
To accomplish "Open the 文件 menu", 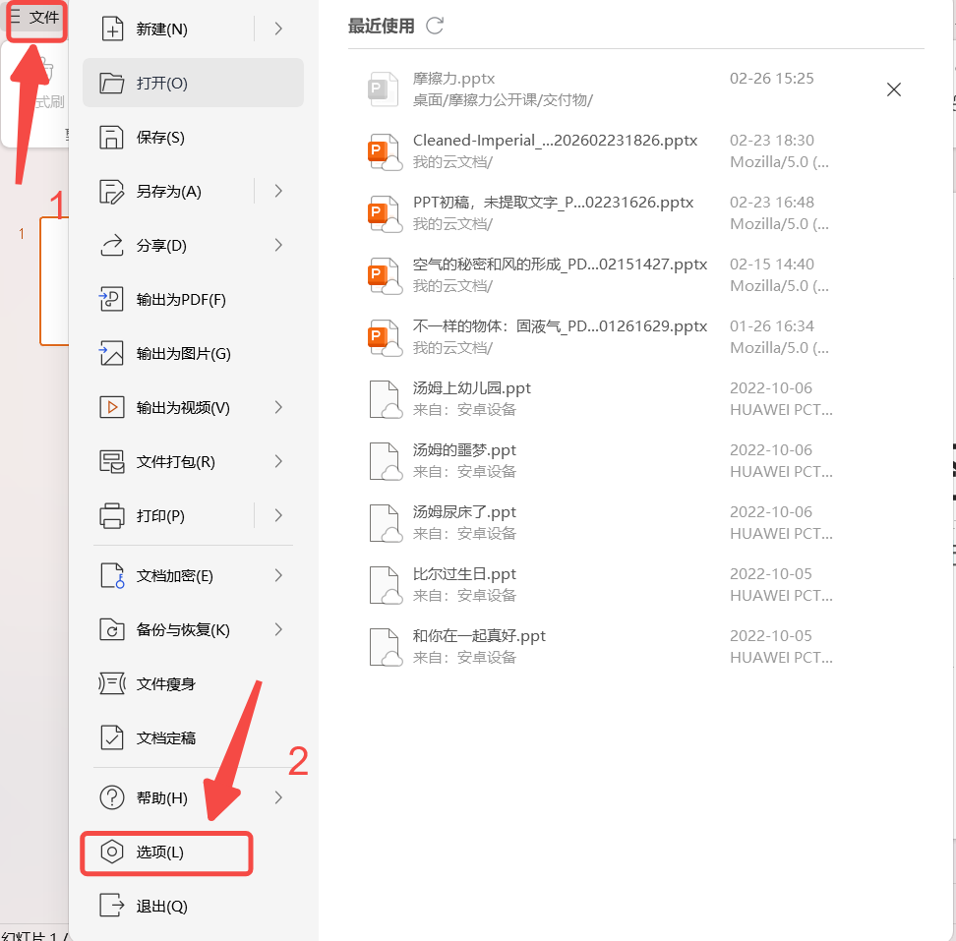I will (x=36, y=17).
